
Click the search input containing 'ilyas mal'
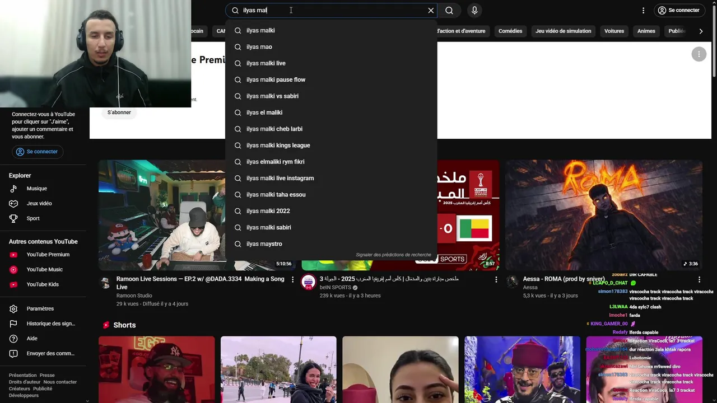coord(332,10)
